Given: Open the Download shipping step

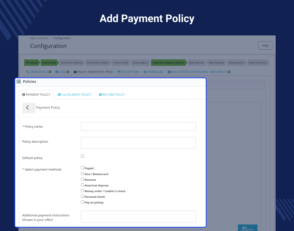Looking at the screenshot, I should pyautogui.click(x=71, y=63).
